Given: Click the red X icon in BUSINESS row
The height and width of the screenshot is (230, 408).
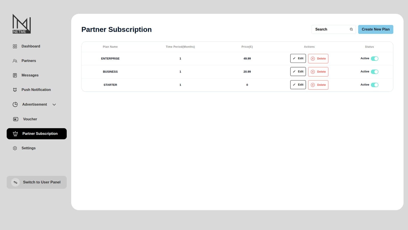Looking at the screenshot, I should pos(313,72).
